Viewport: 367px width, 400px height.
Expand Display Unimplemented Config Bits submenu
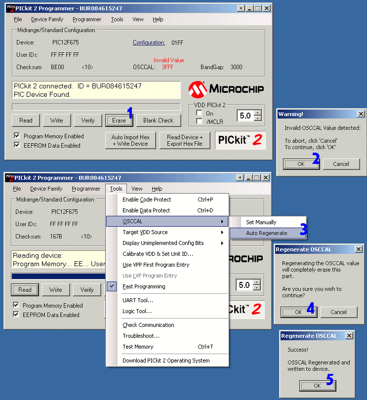pos(167,243)
